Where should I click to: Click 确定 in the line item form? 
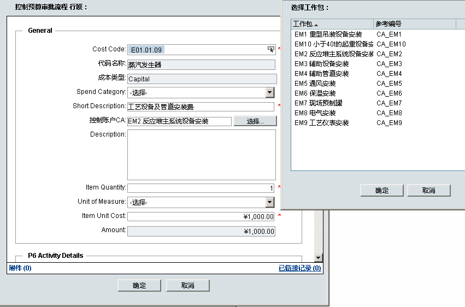(x=139, y=285)
